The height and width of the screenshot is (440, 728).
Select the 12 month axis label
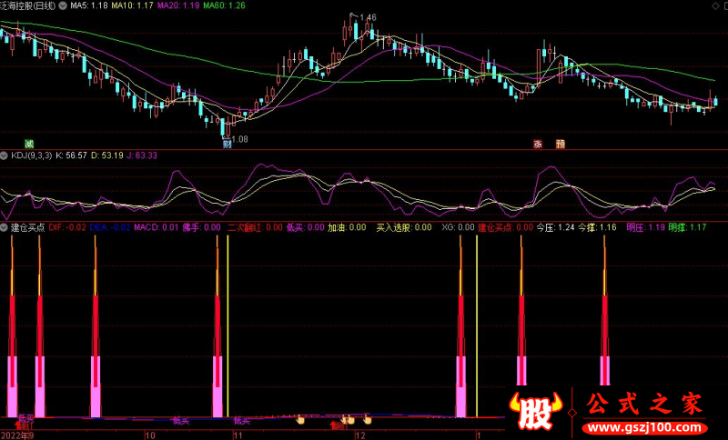pyautogui.click(x=359, y=435)
